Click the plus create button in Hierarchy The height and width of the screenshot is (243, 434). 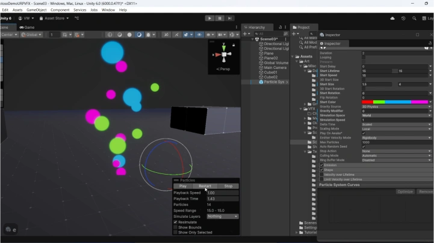(x=244, y=34)
